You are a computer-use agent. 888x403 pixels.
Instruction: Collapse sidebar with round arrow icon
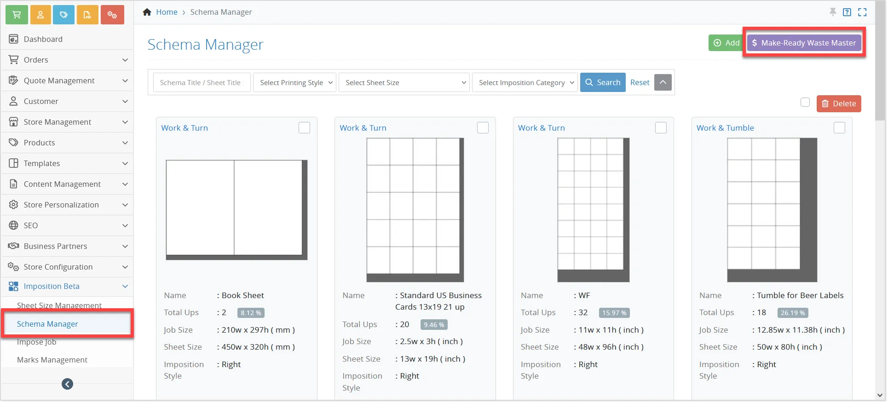[67, 384]
